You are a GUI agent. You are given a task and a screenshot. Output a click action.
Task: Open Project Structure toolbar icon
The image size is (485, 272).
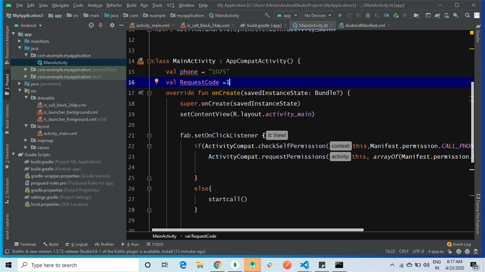tap(416, 15)
